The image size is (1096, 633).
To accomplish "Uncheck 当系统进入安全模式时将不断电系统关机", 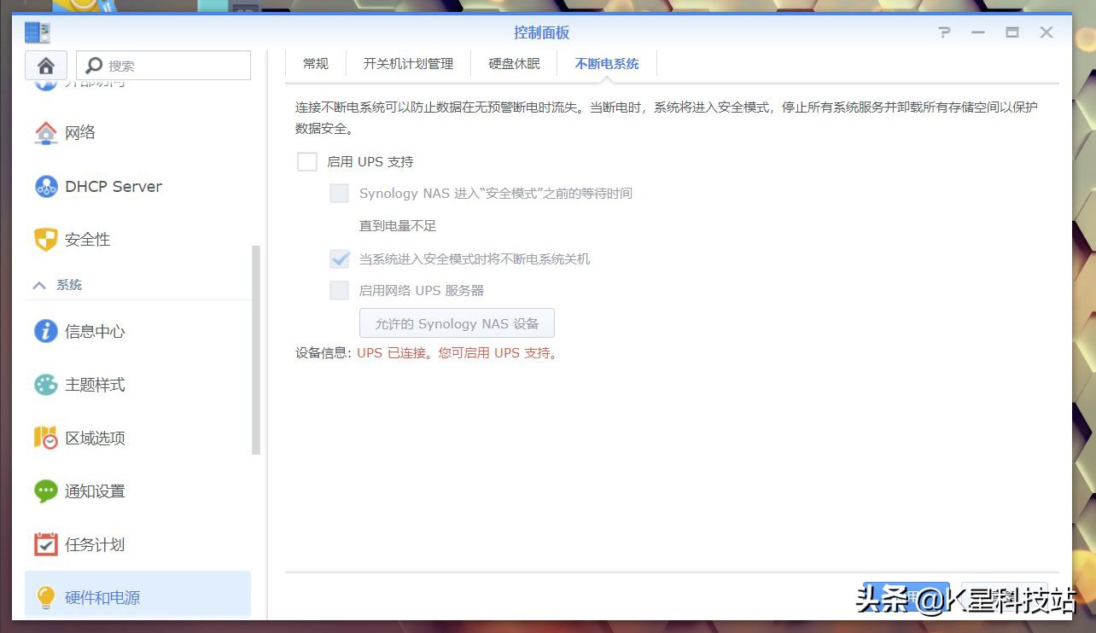I will point(339,258).
